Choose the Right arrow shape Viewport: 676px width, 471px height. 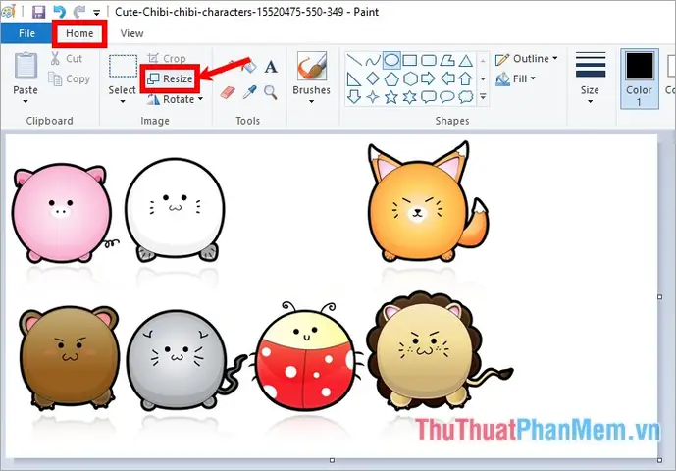428,78
